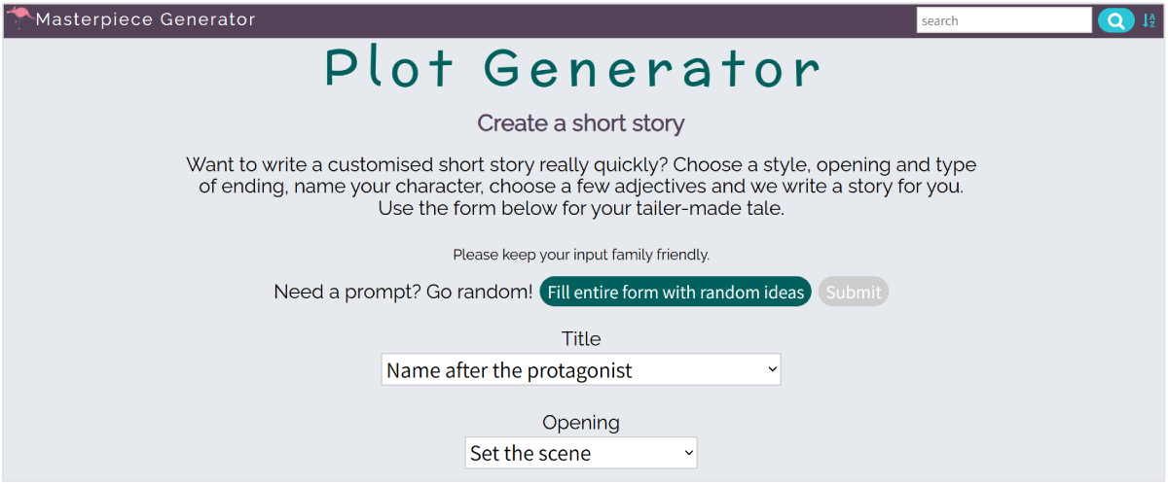Click the 'Please keep your input family friendly' note
1168x485 pixels.
coord(581,256)
